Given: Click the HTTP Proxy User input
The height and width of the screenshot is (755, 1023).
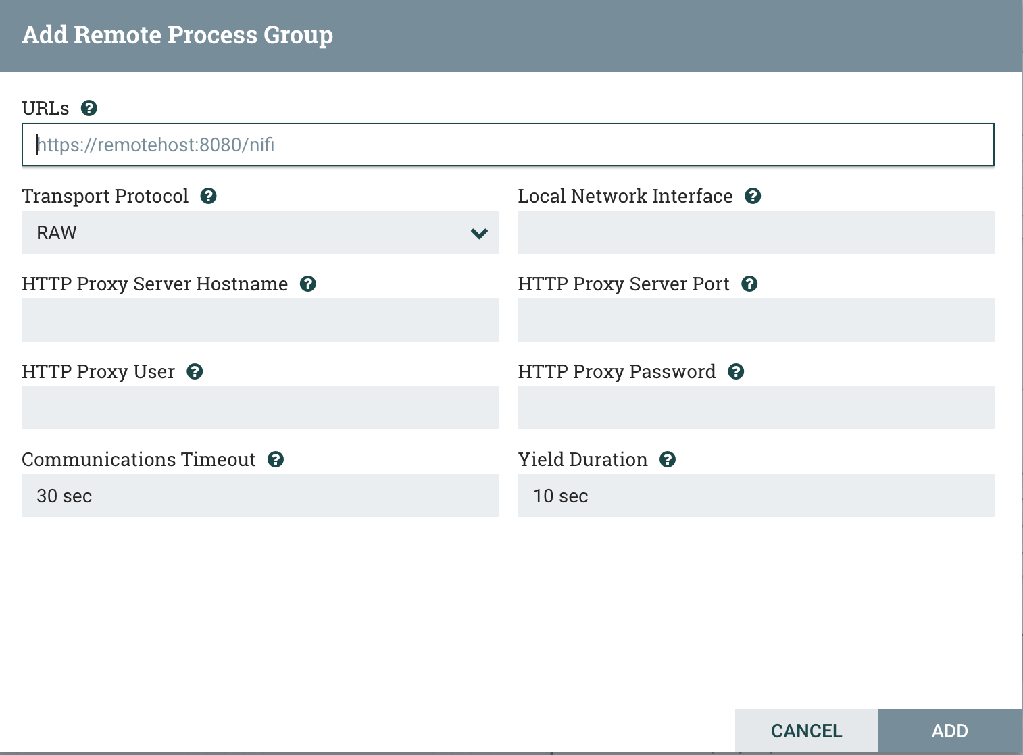Looking at the screenshot, I should tap(260, 408).
